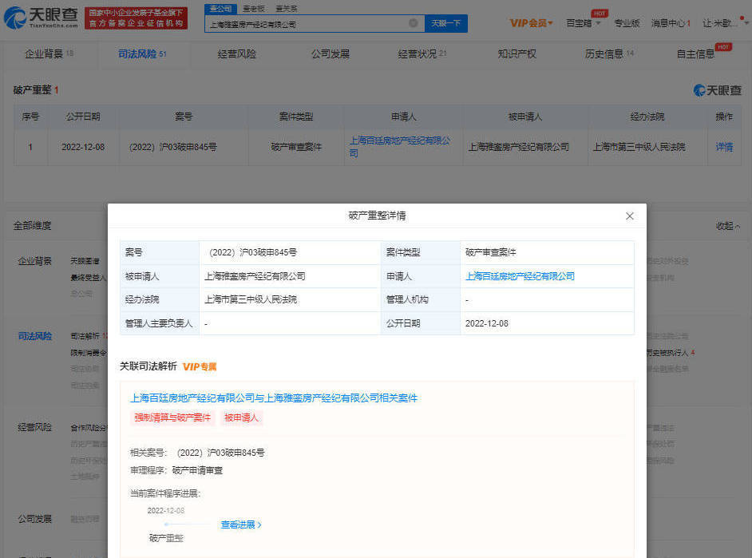Image resolution: width=752 pixels, height=558 pixels.
Task: Click the 破产重整 progress step label
Action: [x=166, y=538]
